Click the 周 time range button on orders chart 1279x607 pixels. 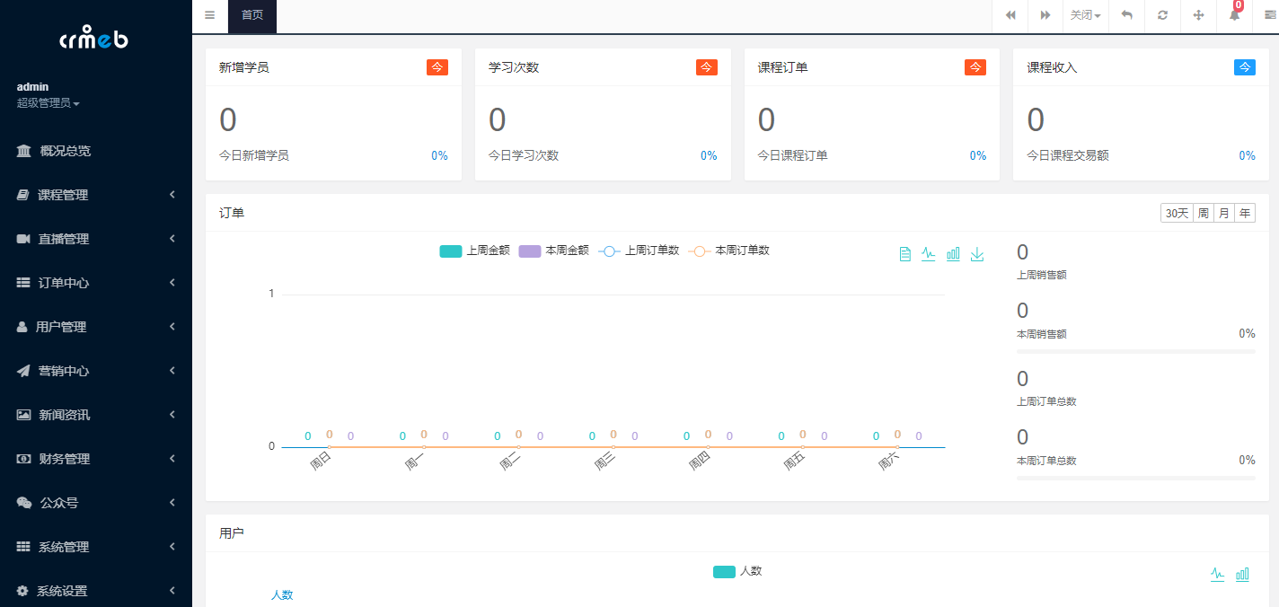(x=1203, y=213)
